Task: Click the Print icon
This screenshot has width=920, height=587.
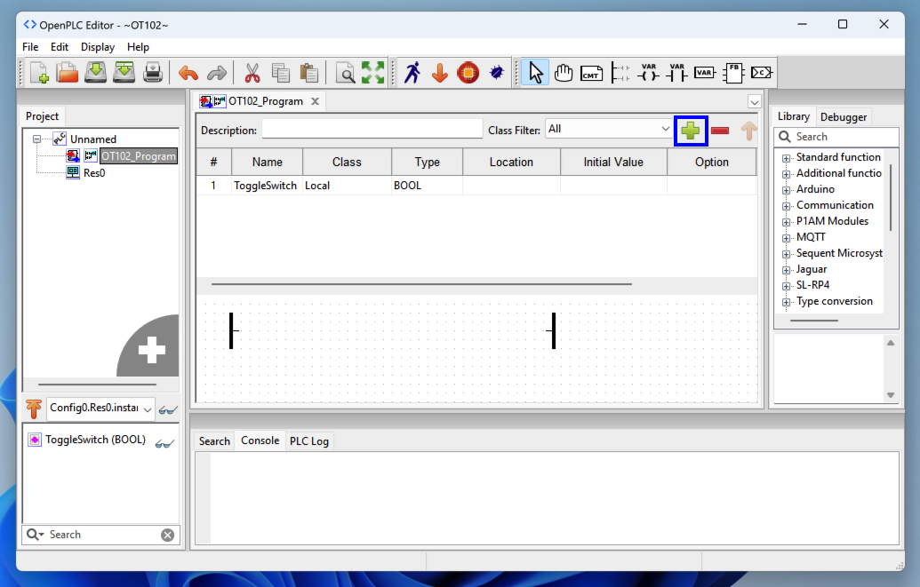Action: [x=153, y=73]
